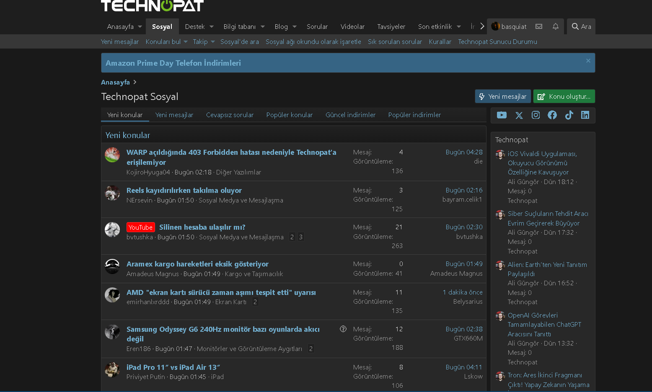This screenshot has width=652, height=392.
Task: Open the Sosyal navigation tab
Action: [162, 26]
